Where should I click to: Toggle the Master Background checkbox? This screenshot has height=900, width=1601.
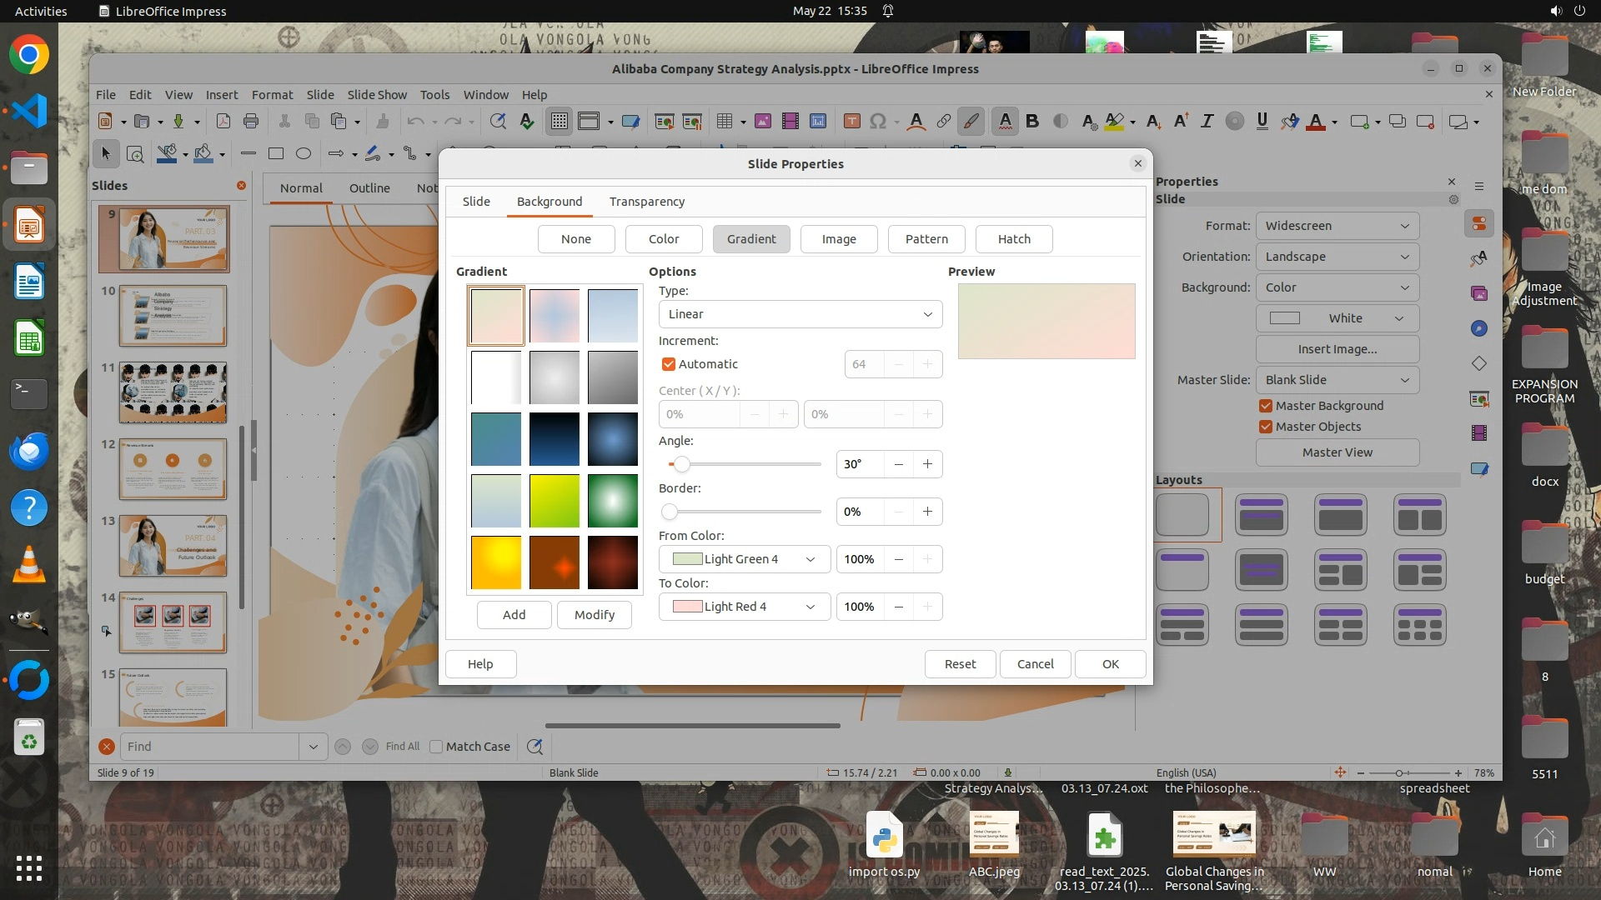(x=1266, y=406)
